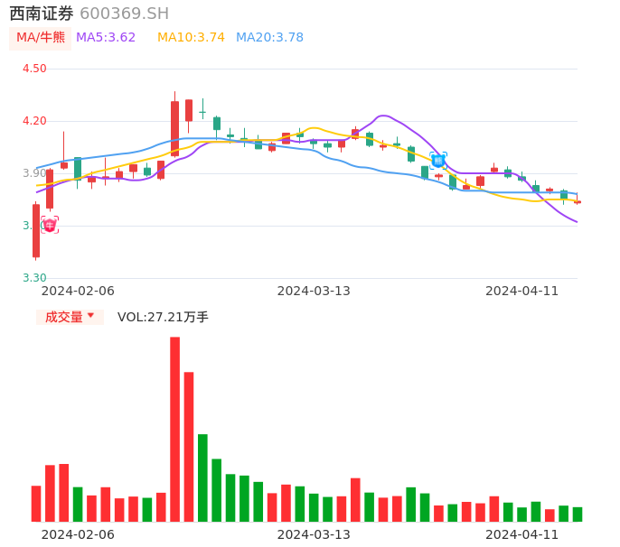This screenshot has height=547, width=620.
Task: Click the MA5:3.62 legend label
Action: pyautogui.click(x=106, y=38)
